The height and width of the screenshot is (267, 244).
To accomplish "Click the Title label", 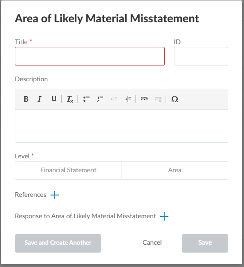I will pyautogui.click(x=21, y=42).
